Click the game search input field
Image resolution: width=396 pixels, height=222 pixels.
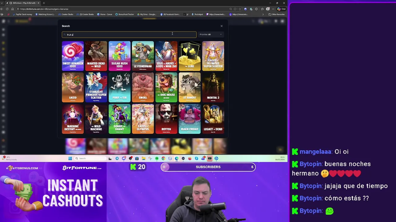[129, 35]
